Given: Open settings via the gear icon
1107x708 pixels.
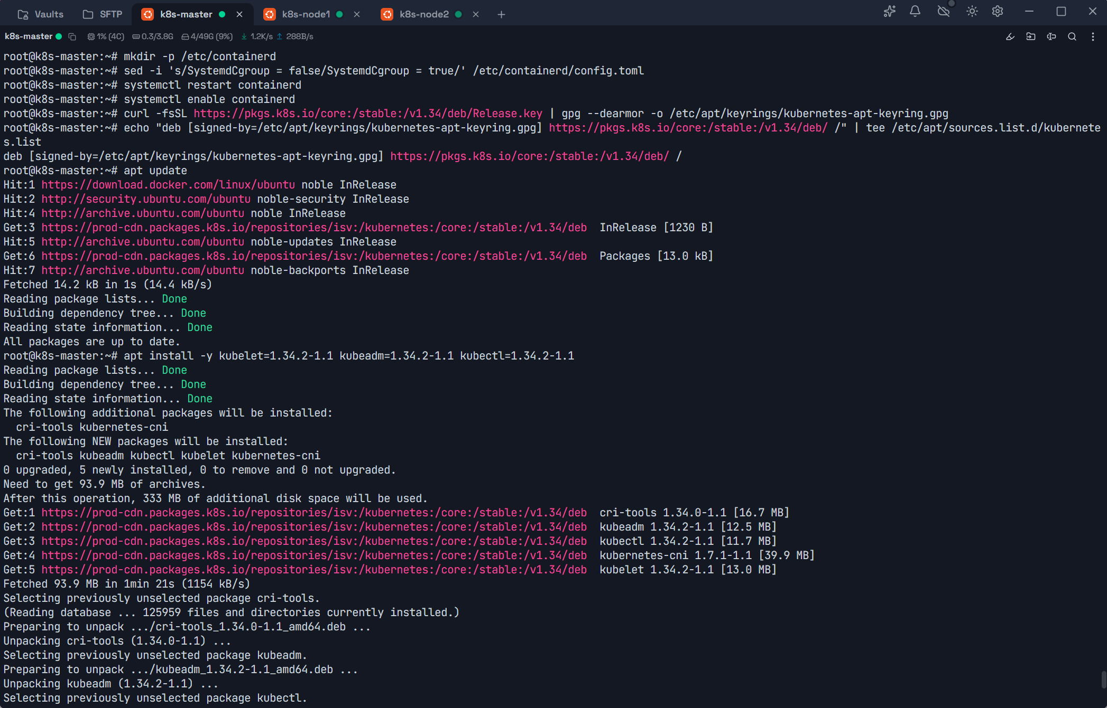Looking at the screenshot, I should [x=998, y=11].
